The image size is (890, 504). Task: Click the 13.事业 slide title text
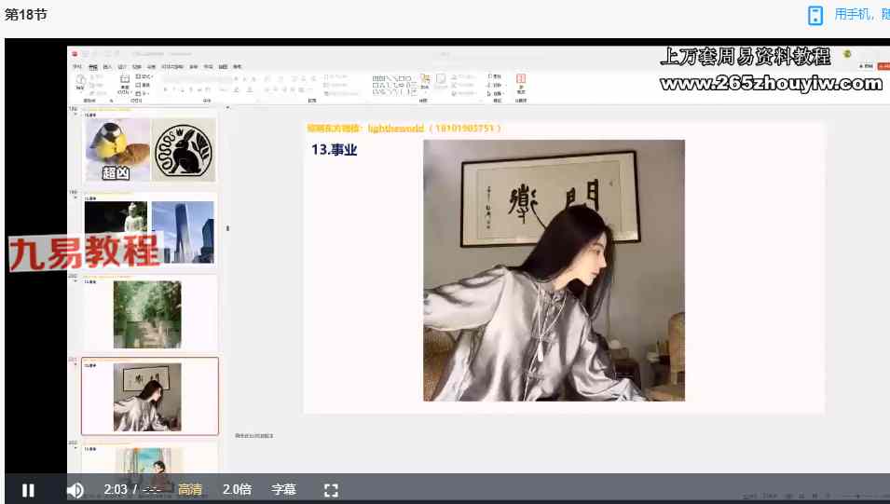pos(335,149)
